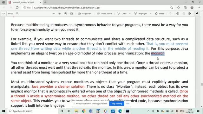Open Microsoft Edge from the taskbar
Image resolution: width=203 pixels, height=114 pixels.
tap(120, 111)
